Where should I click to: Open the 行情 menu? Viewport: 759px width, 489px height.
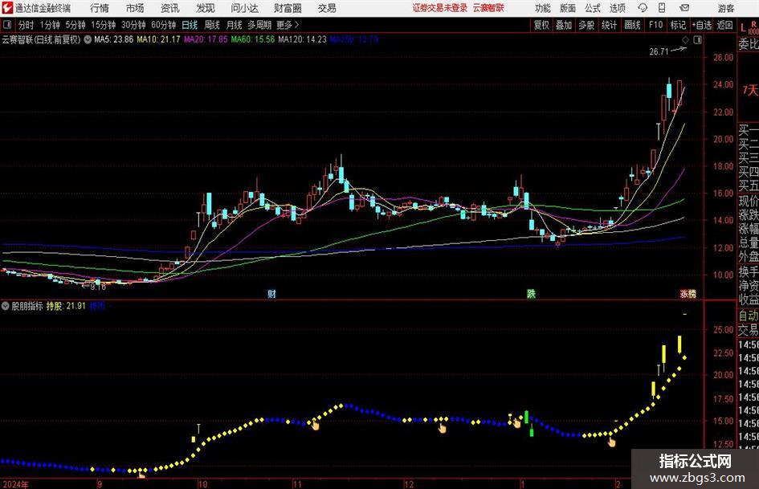point(100,8)
